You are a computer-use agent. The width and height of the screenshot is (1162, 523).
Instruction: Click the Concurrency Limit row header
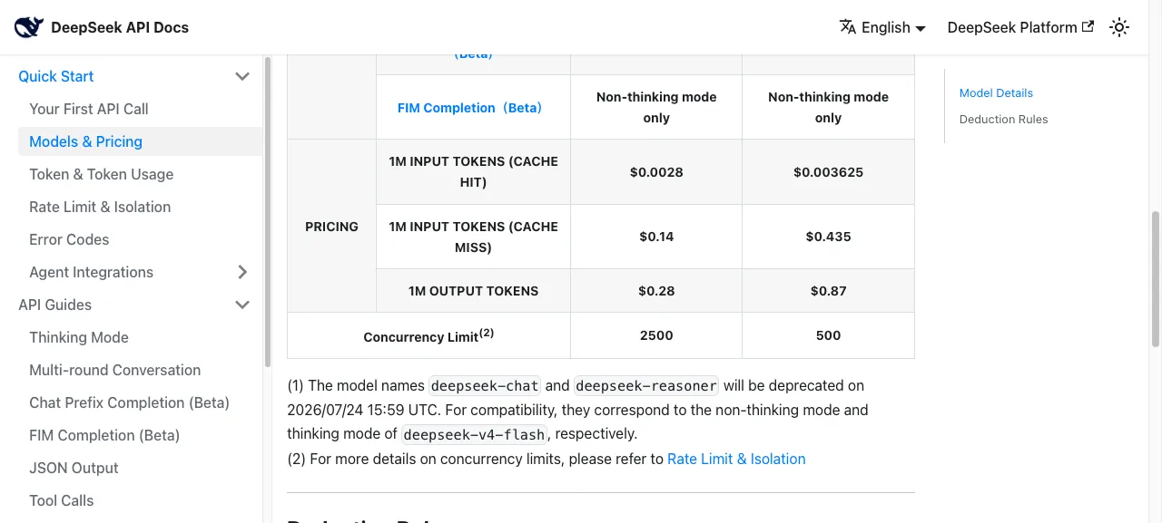tap(428, 335)
